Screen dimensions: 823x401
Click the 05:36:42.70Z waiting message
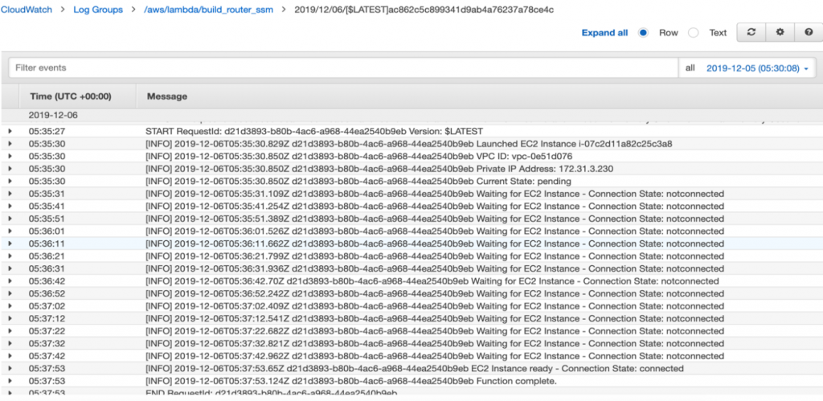pyautogui.click(x=432, y=281)
